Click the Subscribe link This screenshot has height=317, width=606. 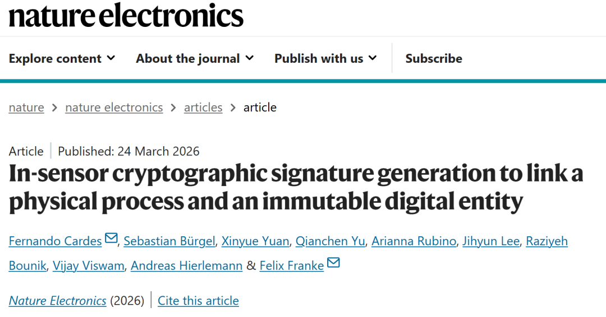tap(434, 58)
